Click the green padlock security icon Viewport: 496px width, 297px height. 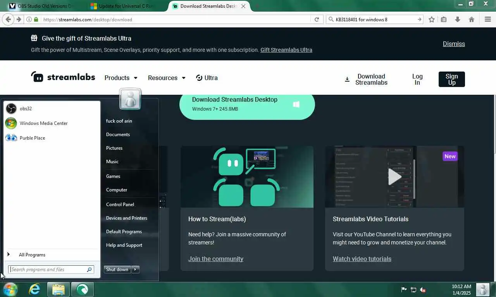(36, 19)
